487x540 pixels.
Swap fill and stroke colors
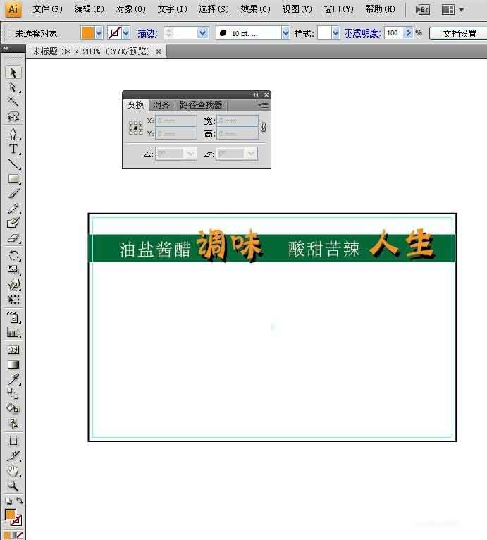(x=20, y=501)
